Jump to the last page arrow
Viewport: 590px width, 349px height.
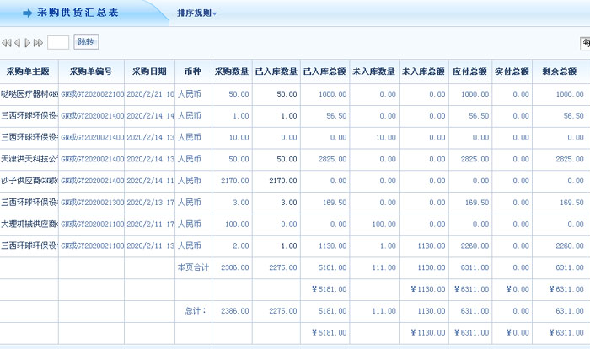point(39,42)
